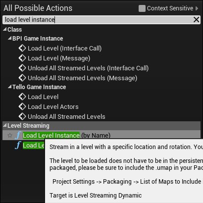This screenshot has width=203, height=203.
Task: Choose Load Level (Message) action
Action: coord(59,58)
